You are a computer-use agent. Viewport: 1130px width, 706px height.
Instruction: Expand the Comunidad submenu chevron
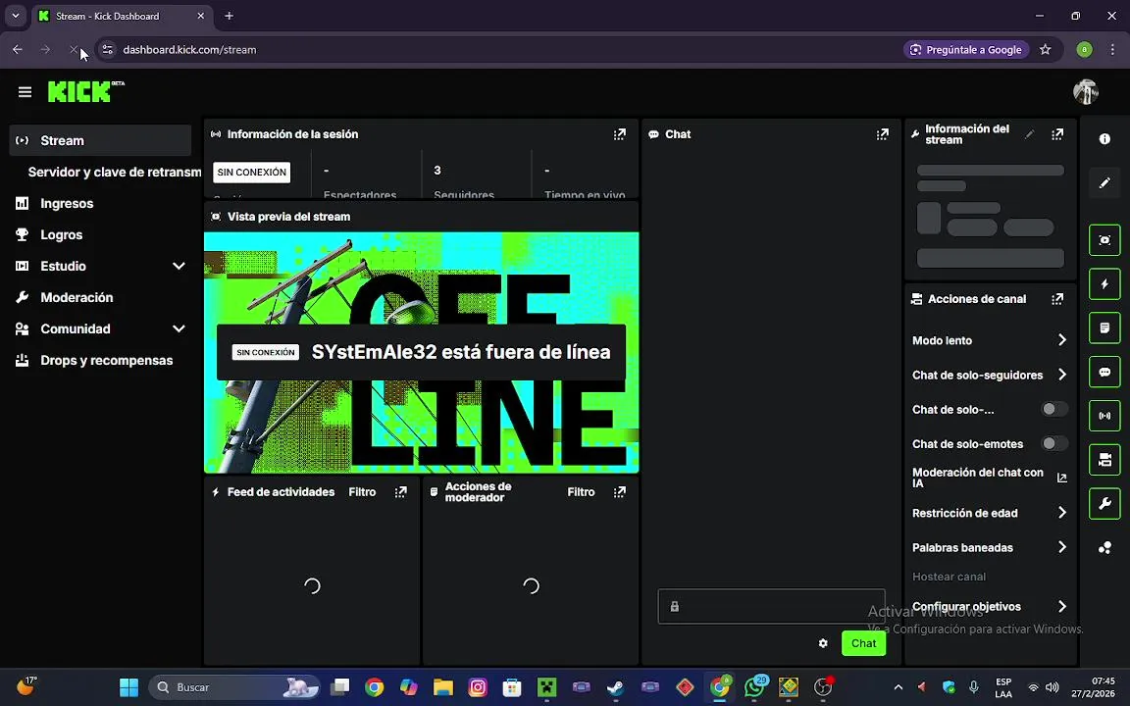pos(179,328)
